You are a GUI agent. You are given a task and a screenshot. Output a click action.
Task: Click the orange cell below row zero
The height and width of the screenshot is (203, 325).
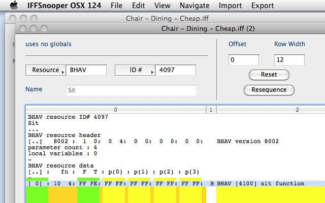tap(63, 194)
